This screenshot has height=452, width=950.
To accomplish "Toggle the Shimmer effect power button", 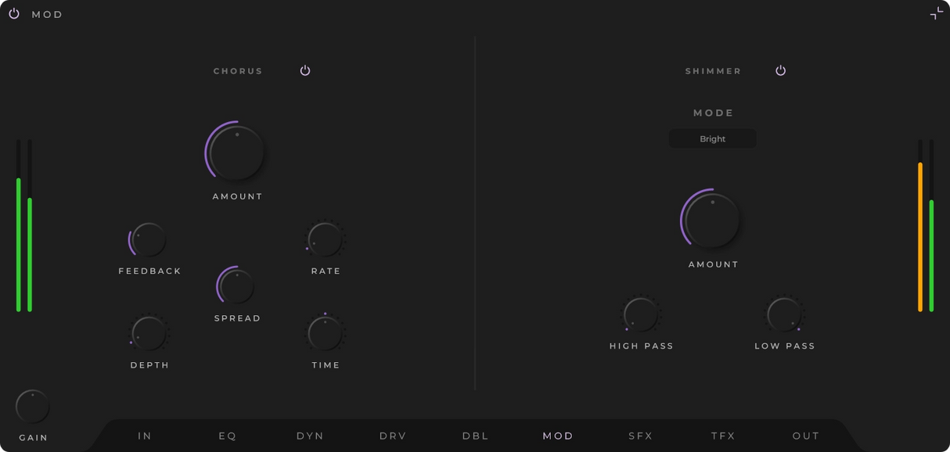I will click(x=780, y=70).
